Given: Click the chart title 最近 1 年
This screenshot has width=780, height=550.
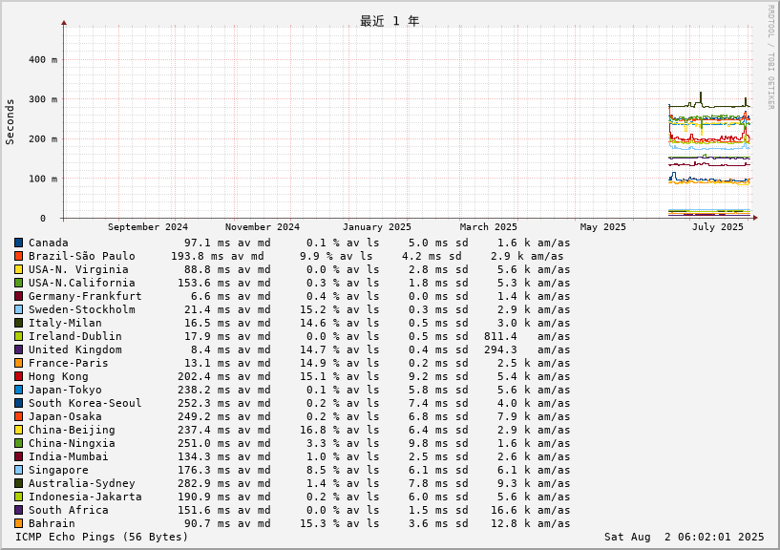Looking at the screenshot, I should (390, 21).
